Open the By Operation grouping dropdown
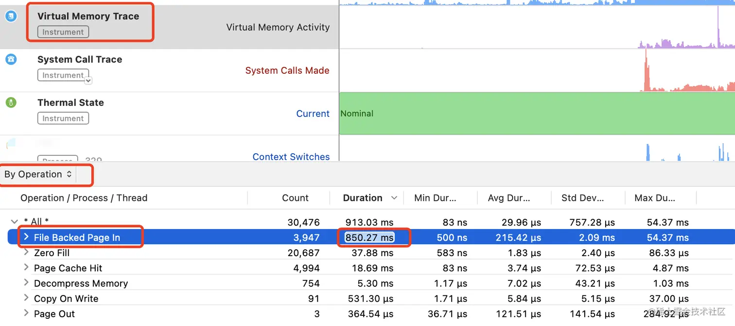 [38, 174]
